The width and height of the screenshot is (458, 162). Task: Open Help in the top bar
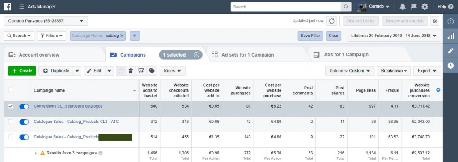click(445, 7)
